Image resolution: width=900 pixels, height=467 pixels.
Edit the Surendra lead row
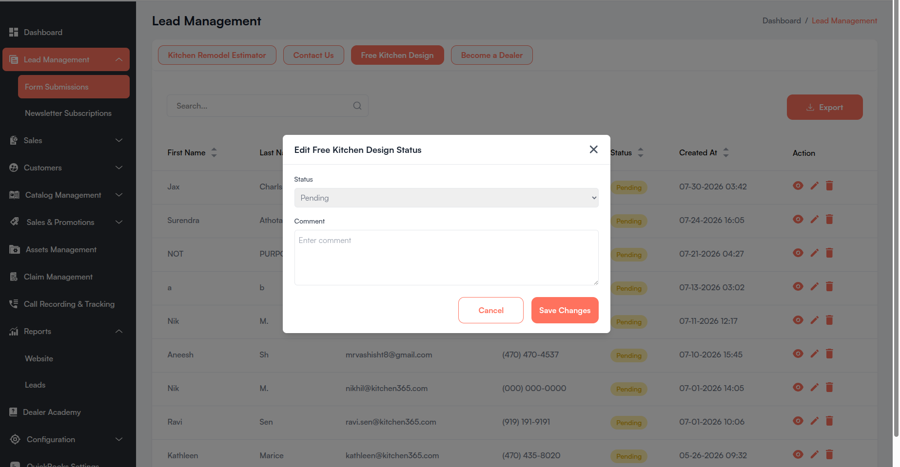pos(814,219)
